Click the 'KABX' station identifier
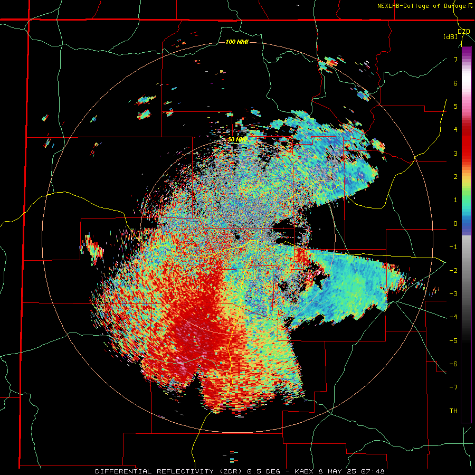 [x=304, y=471]
